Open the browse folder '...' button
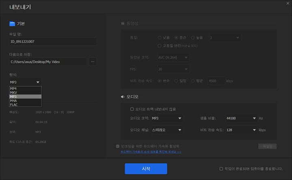This screenshot has height=180, width=292. 93,62
